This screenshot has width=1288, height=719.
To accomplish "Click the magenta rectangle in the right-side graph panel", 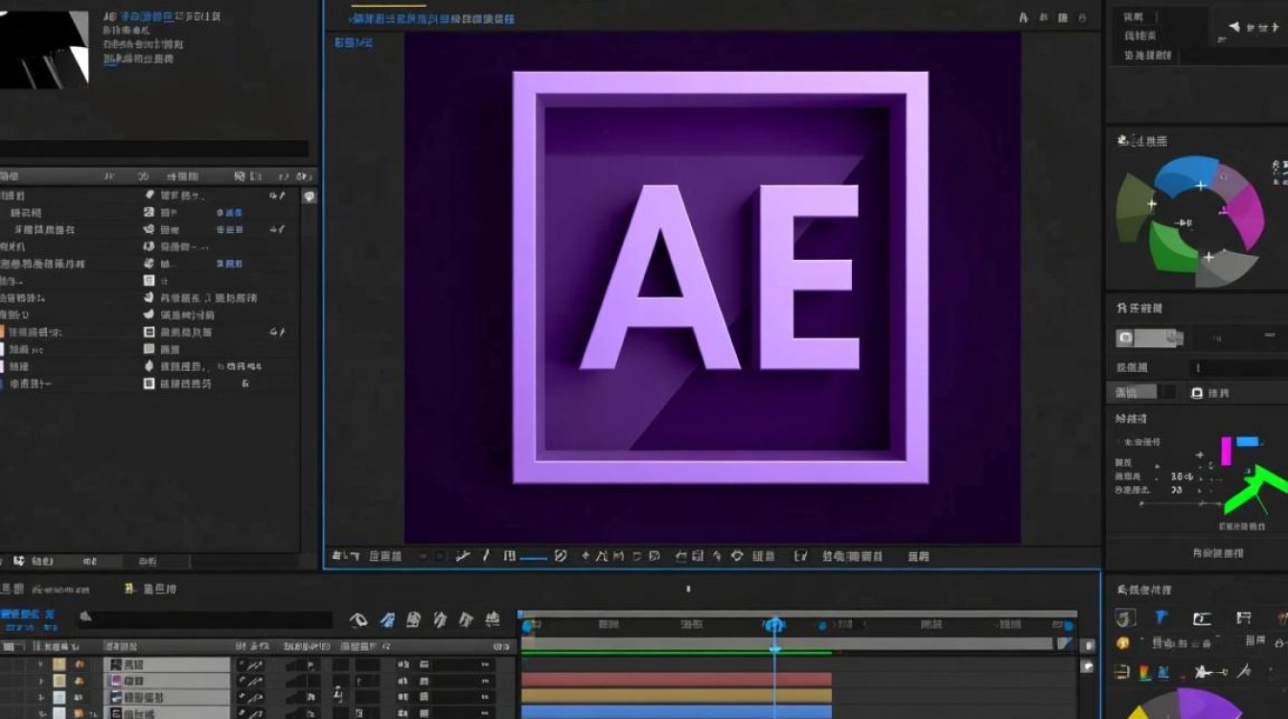I will tap(1226, 451).
